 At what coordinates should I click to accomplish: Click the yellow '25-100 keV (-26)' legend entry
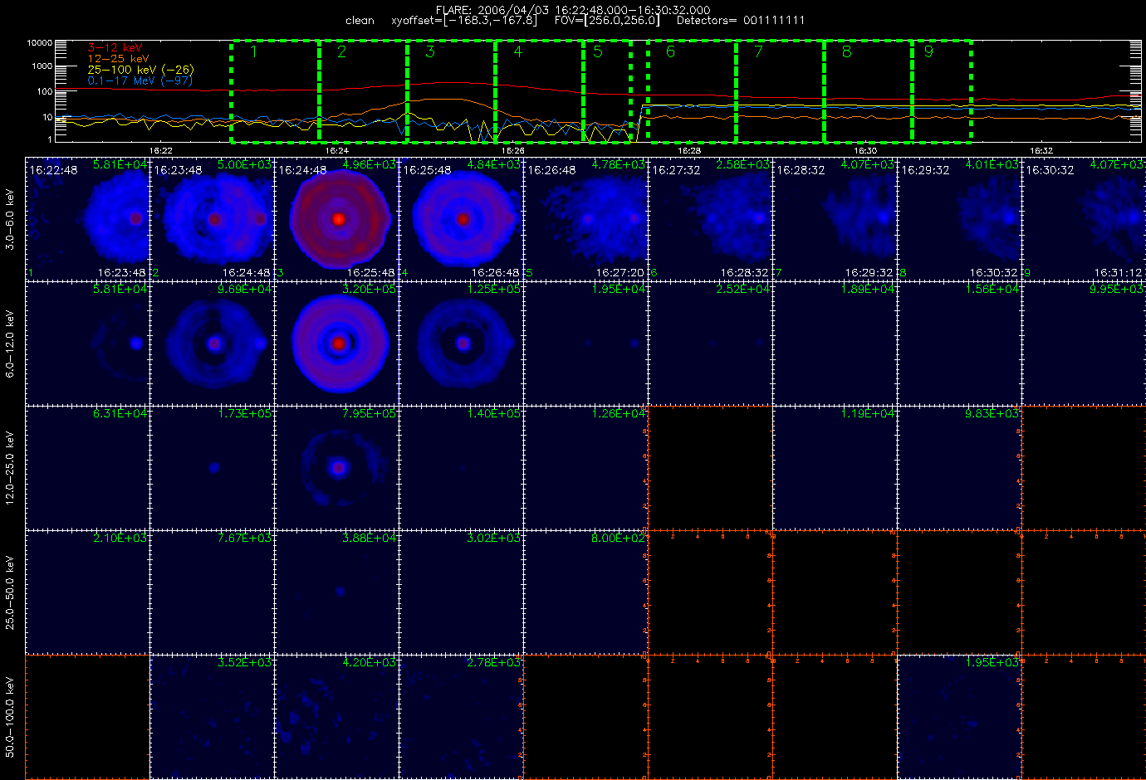(140, 70)
